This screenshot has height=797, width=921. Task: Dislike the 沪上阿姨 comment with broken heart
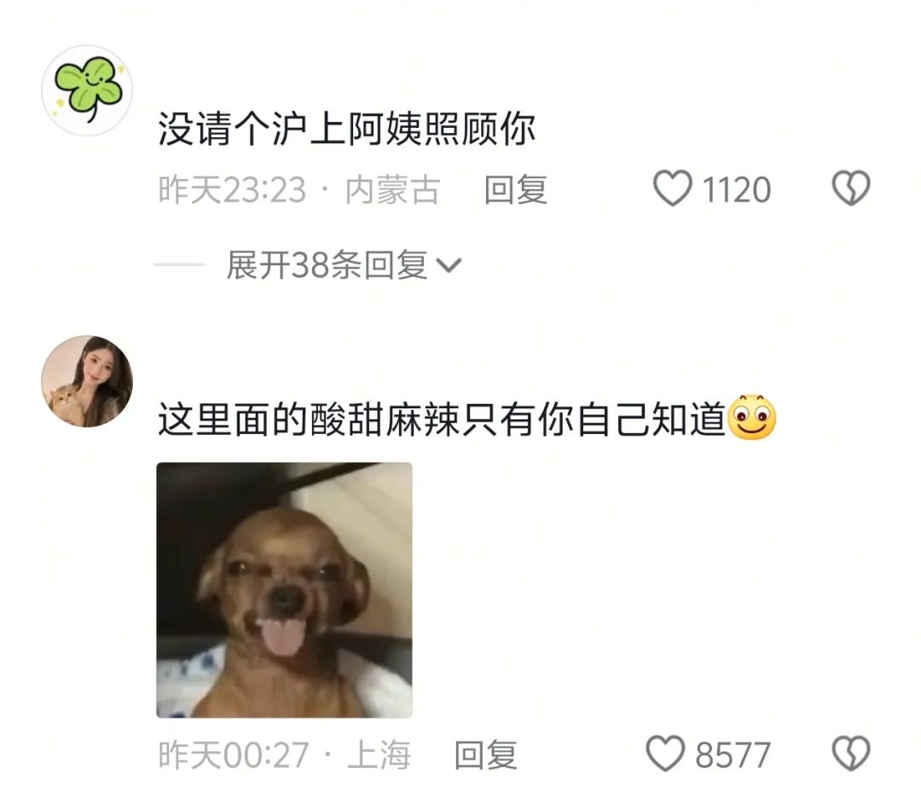point(850,188)
